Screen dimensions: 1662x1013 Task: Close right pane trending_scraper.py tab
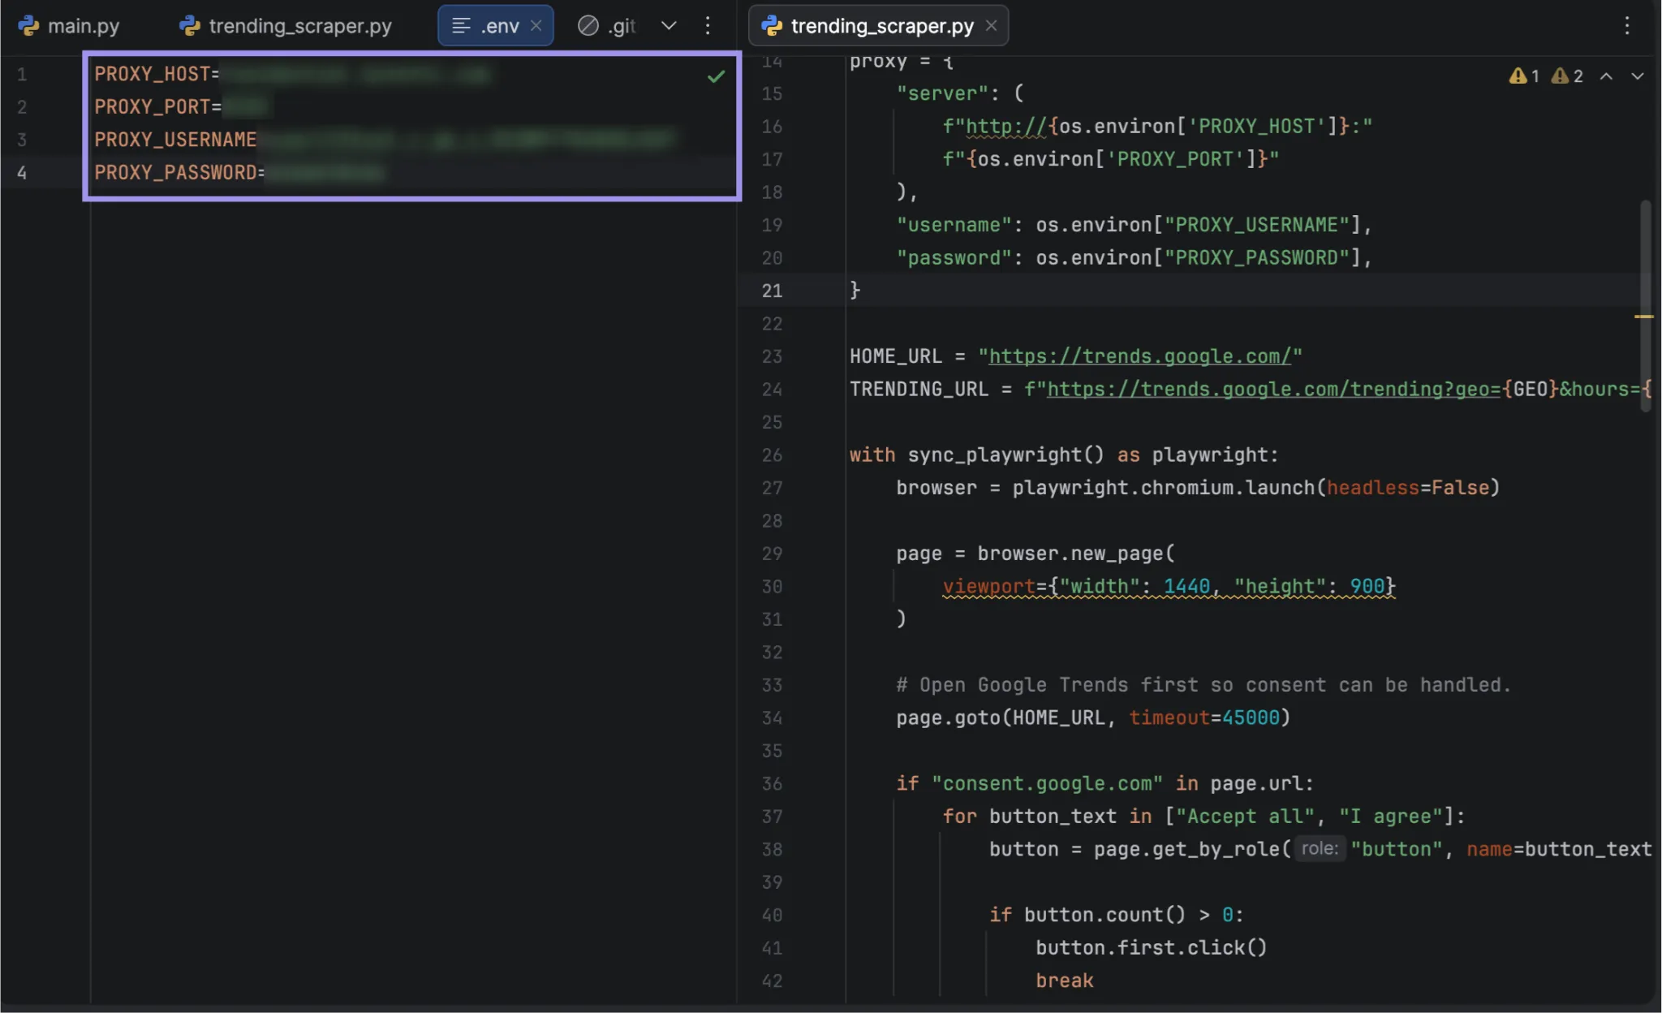pos(991,26)
